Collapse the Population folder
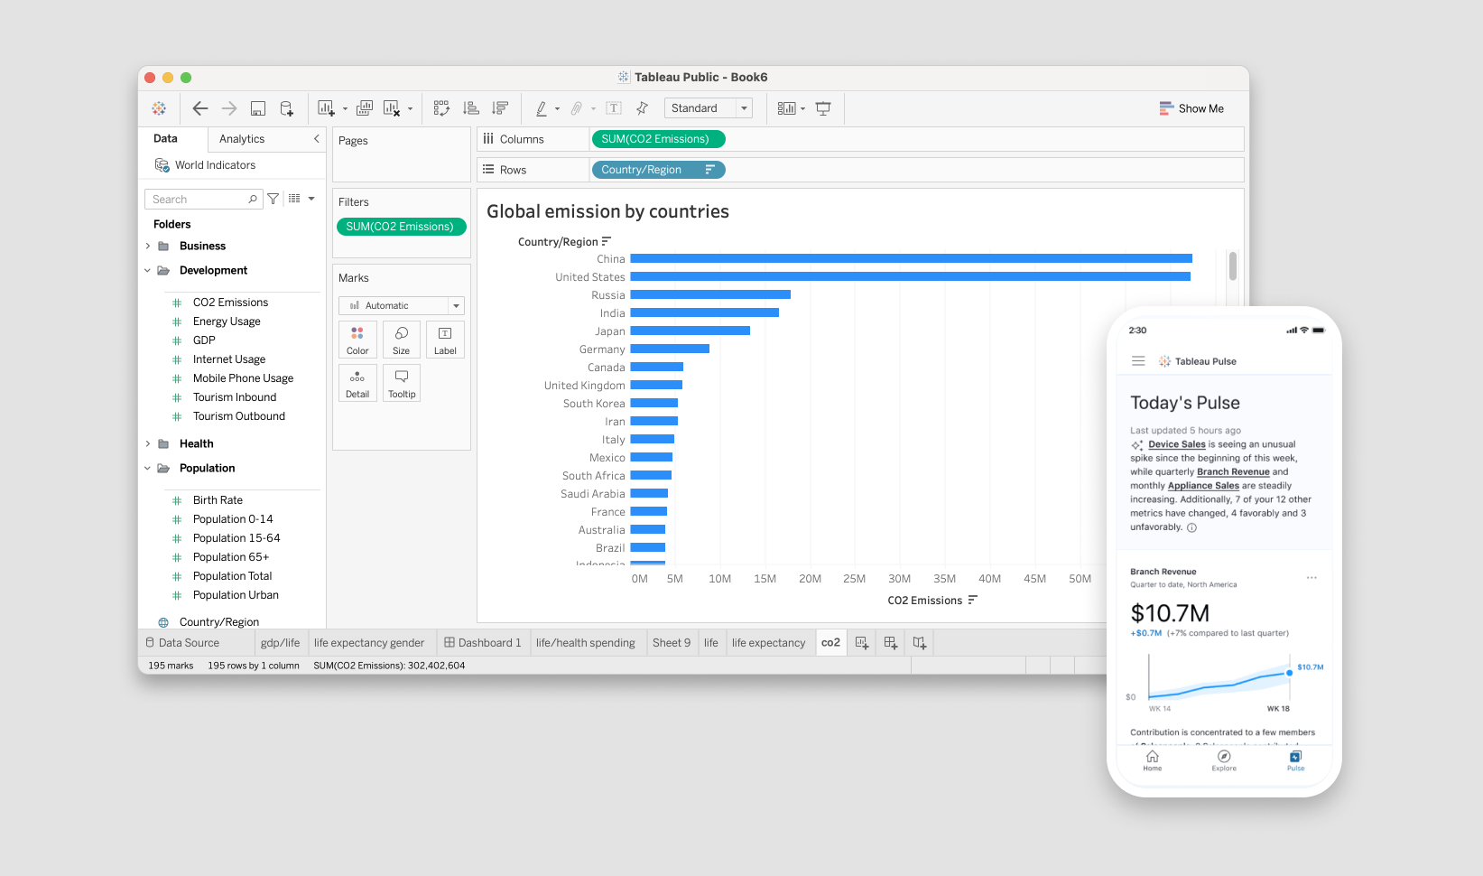The width and height of the screenshot is (1483, 876). coord(148,468)
